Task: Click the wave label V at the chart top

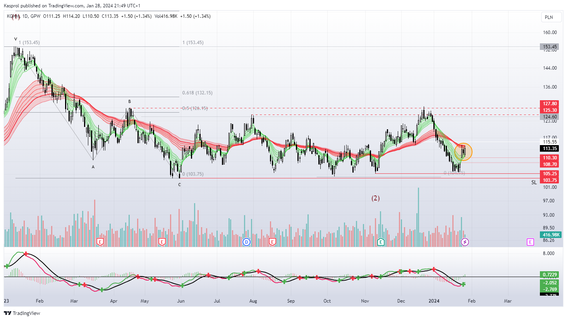Action: pyautogui.click(x=15, y=39)
